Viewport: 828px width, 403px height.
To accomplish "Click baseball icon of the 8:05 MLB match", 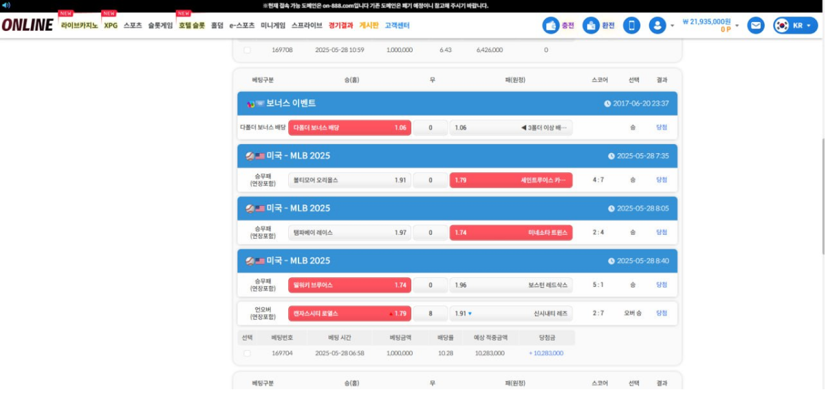I will click(x=250, y=208).
